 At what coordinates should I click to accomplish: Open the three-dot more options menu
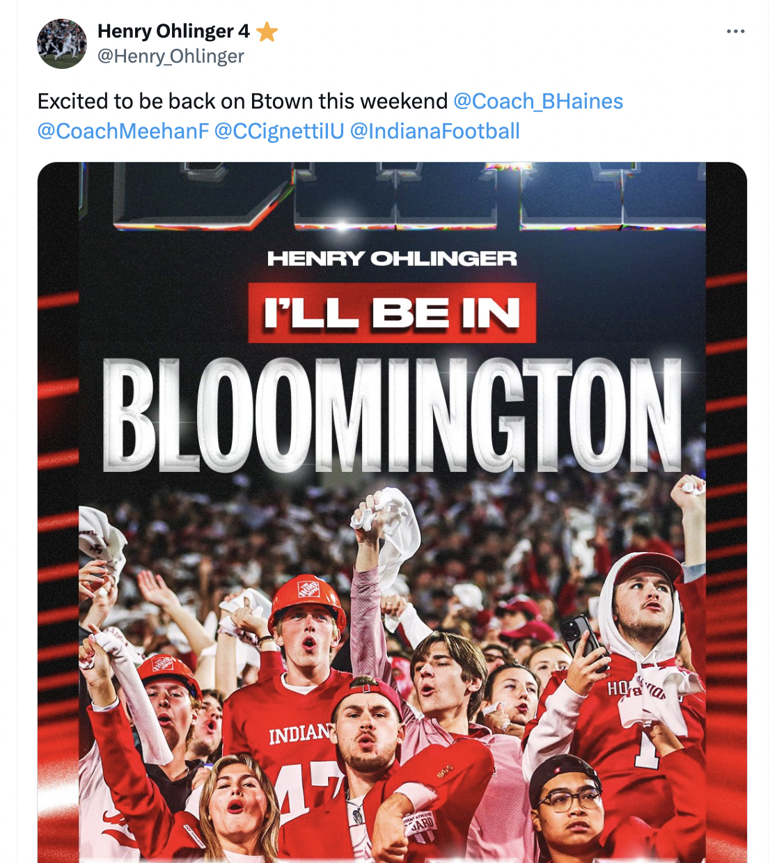735,31
